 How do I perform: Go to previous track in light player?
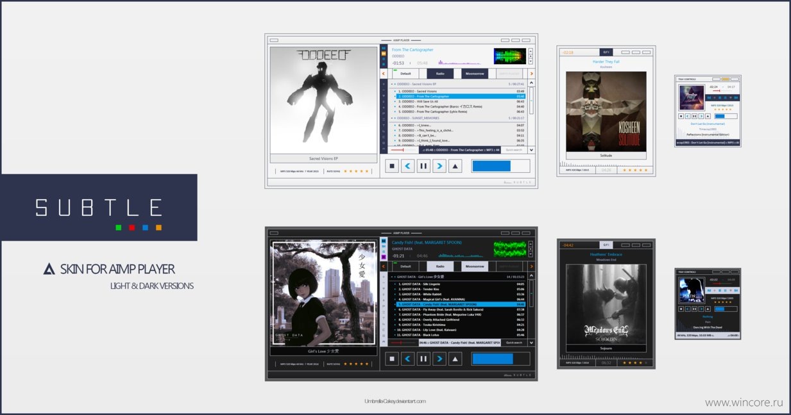(x=407, y=167)
